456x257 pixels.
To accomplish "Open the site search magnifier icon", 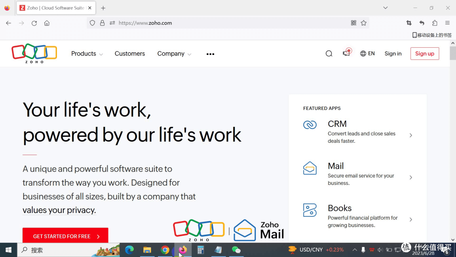I will click(x=329, y=54).
